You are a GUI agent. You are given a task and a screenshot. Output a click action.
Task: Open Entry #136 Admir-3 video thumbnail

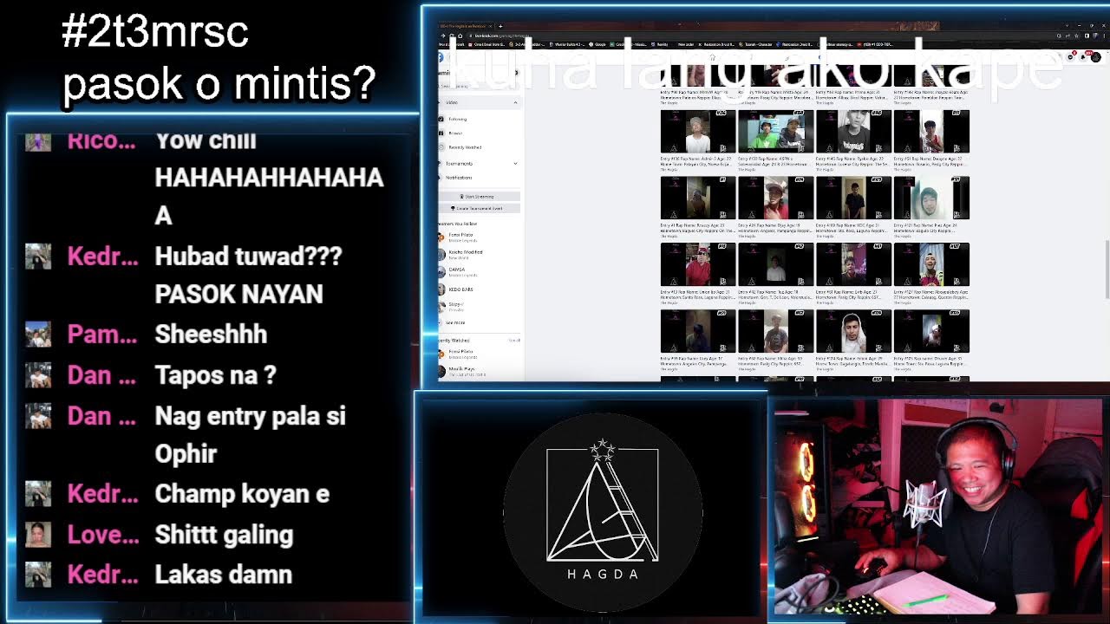coord(698,132)
